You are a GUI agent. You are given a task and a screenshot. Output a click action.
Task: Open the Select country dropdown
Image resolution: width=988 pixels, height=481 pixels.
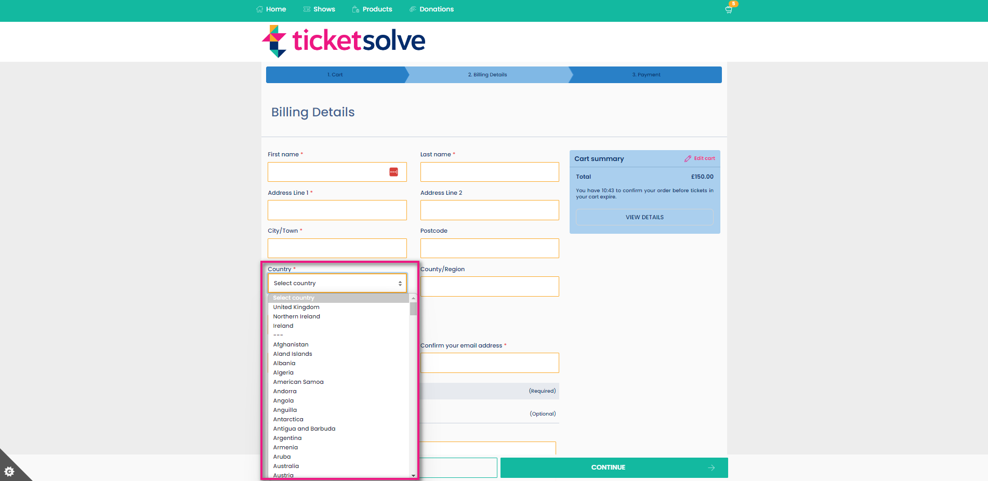tap(337, 283)
